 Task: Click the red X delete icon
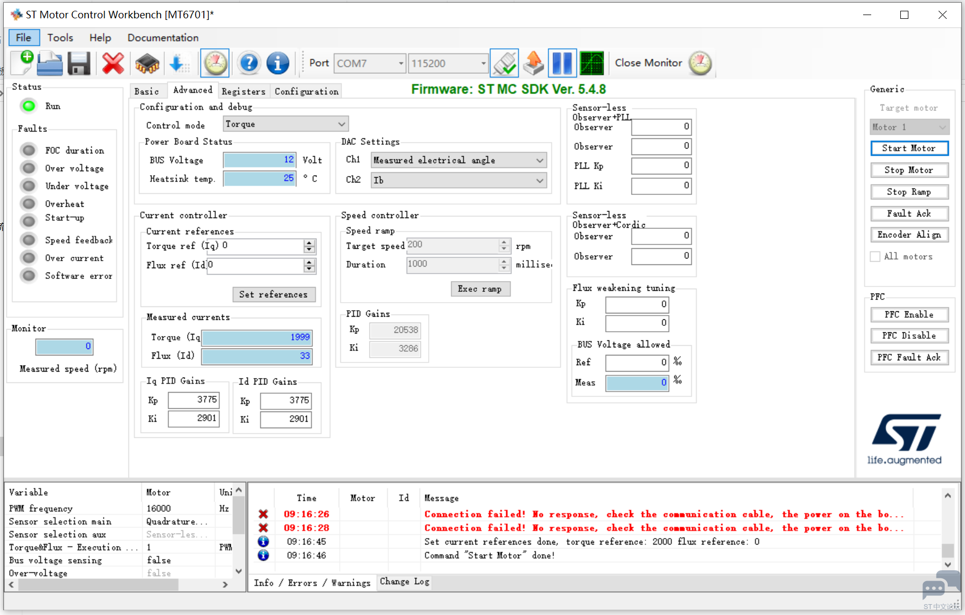113,63
